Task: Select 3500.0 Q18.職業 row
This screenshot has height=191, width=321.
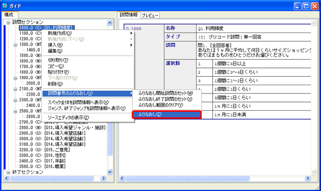Action: pyautogui.click(x=42, y=166)
